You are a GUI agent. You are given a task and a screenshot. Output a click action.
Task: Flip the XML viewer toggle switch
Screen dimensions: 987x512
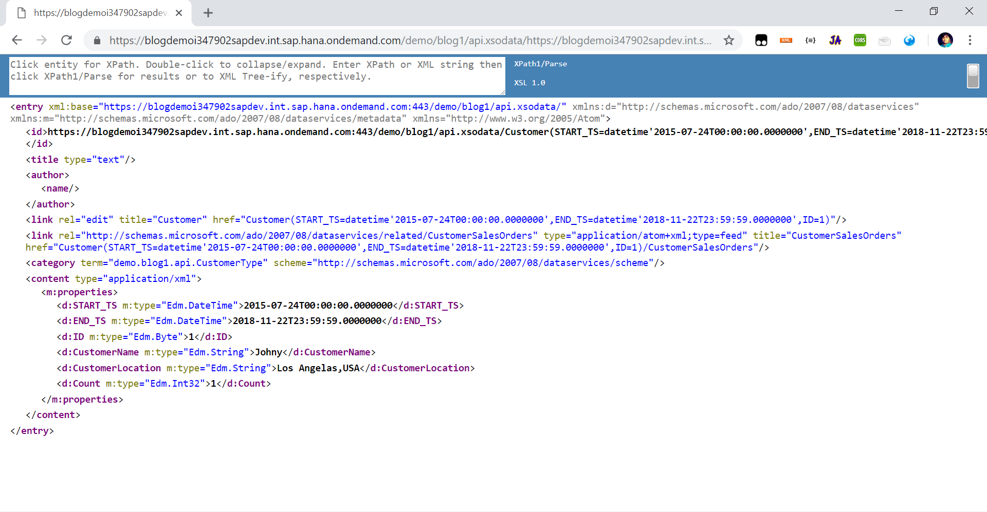click(x=973, y=76)
